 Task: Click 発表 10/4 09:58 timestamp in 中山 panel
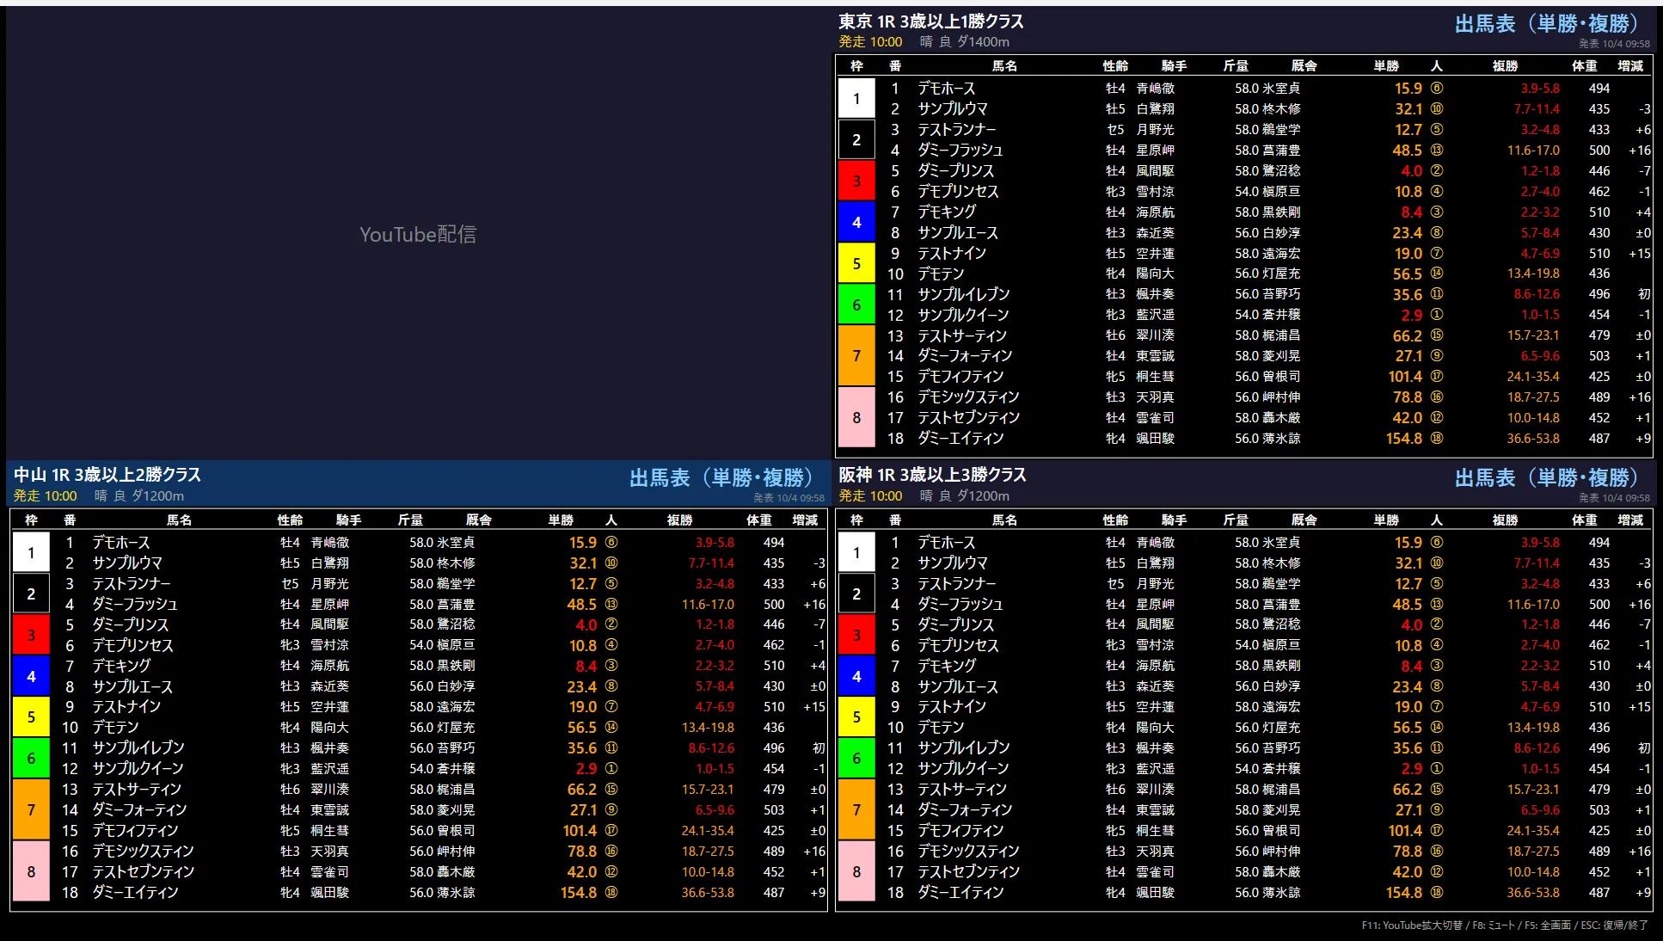coord(789,498)
